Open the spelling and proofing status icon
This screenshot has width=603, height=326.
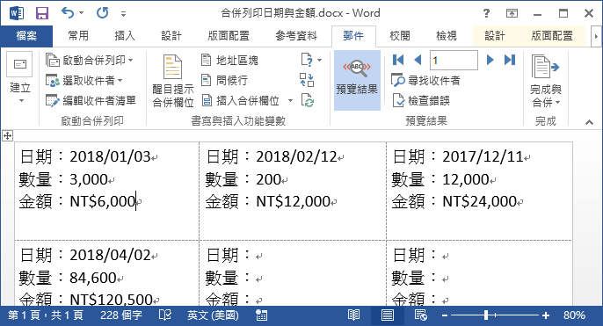tap(165, 315)
